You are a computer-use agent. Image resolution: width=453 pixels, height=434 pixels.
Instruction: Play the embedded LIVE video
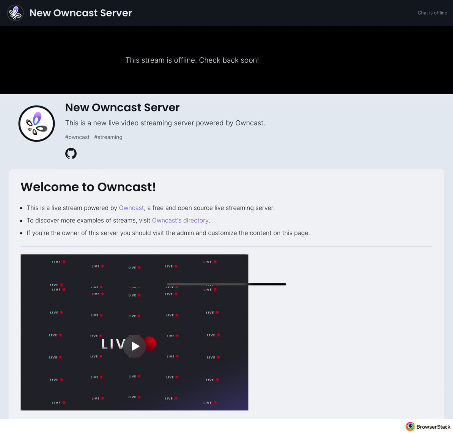tap(135, 346)
